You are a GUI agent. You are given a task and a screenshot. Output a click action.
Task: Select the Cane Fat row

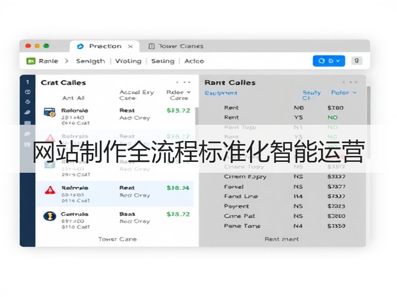point(283,216)
